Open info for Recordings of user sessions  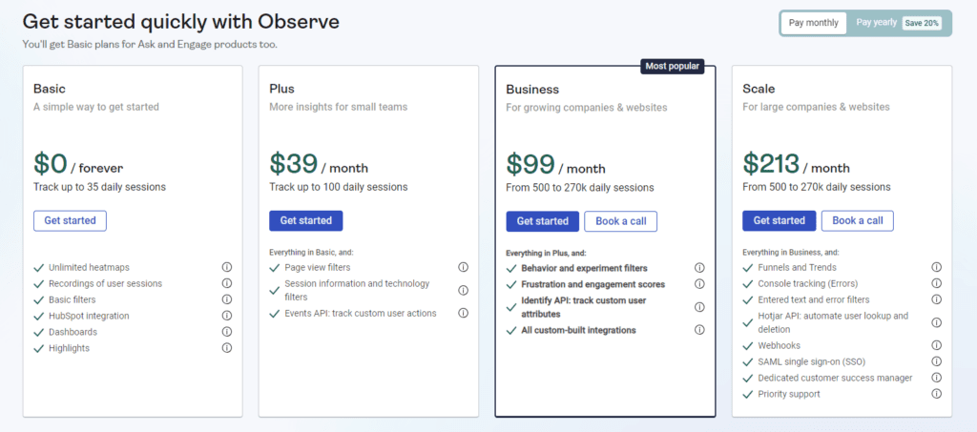(x=227, y=283)
